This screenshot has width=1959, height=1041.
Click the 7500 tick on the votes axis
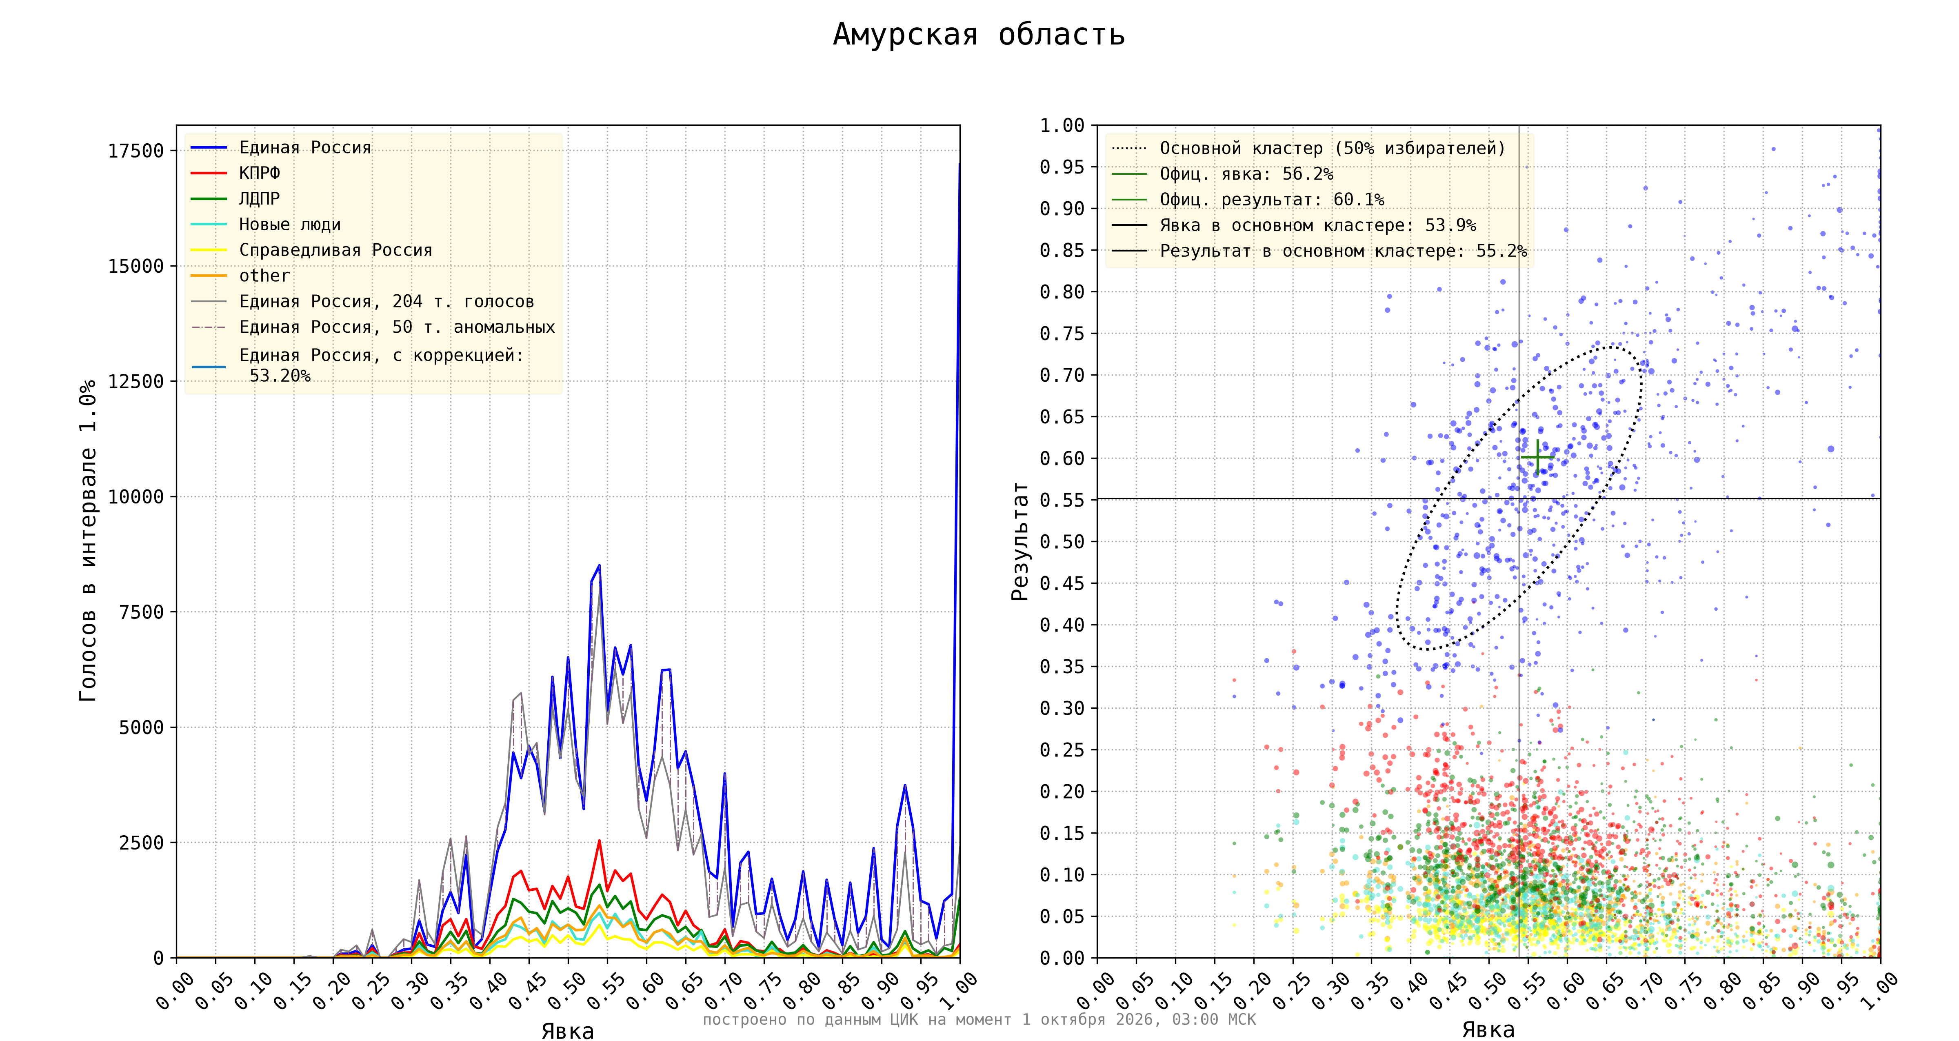142,612
